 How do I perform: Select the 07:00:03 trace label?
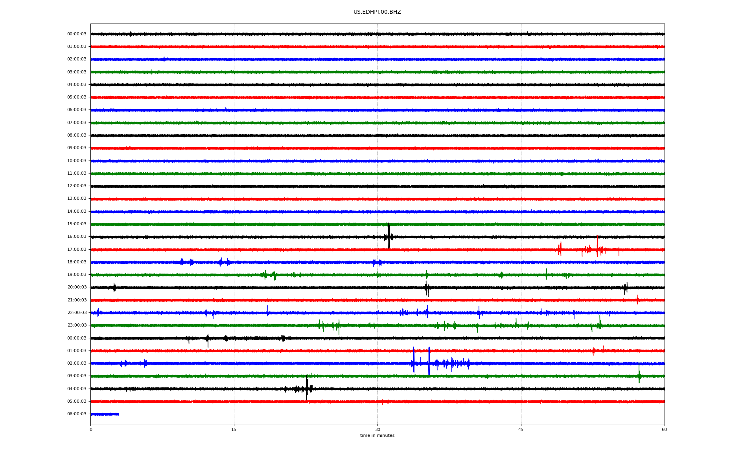click(x=77, y=122)
